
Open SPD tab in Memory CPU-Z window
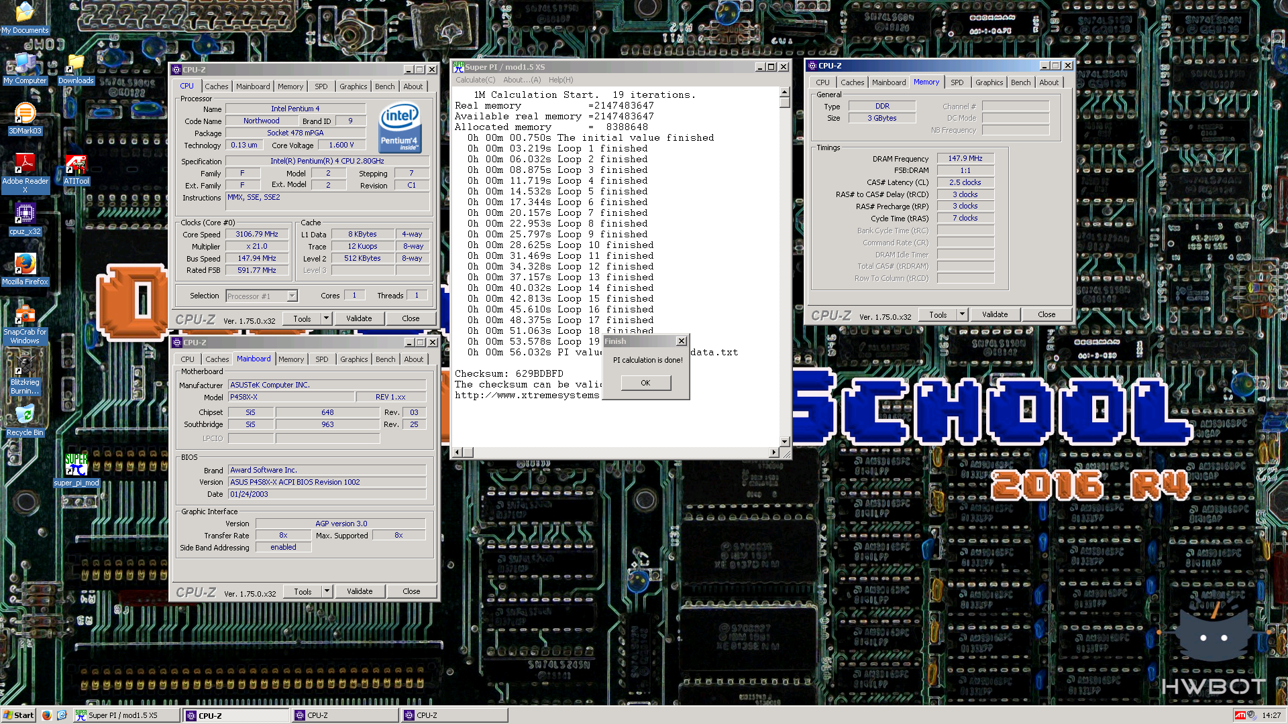click(x=957, y=82)
